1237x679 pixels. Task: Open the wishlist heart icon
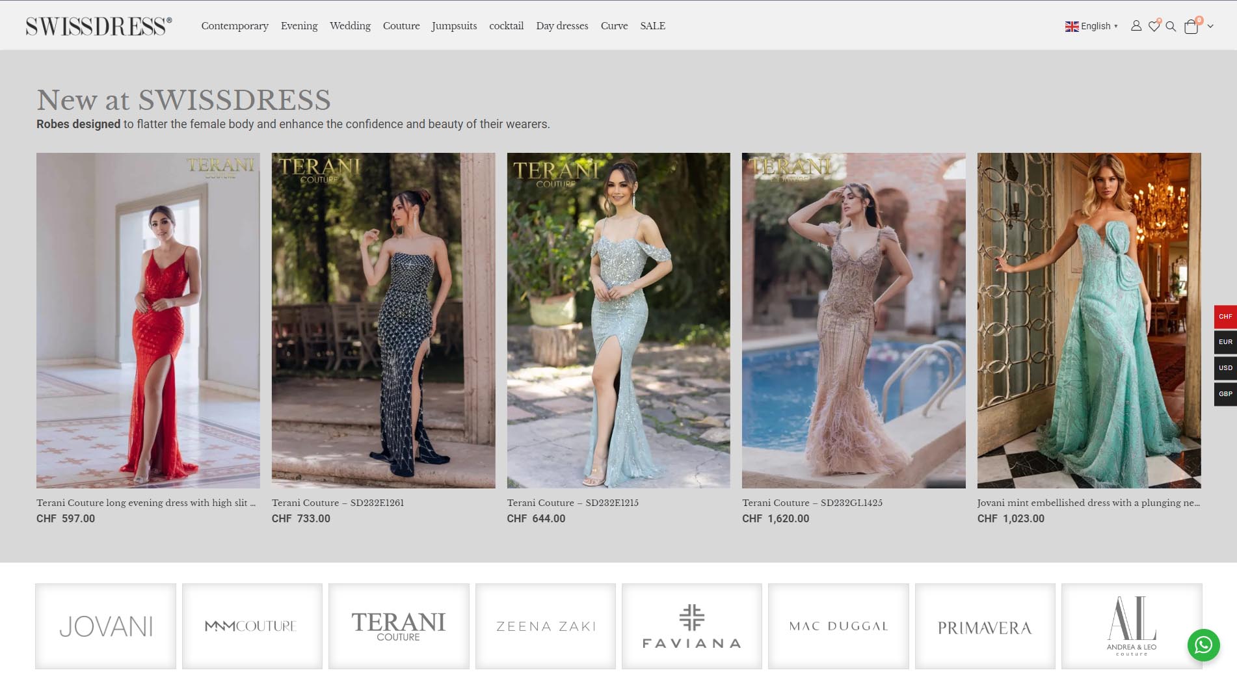(x=1154, y=26)
